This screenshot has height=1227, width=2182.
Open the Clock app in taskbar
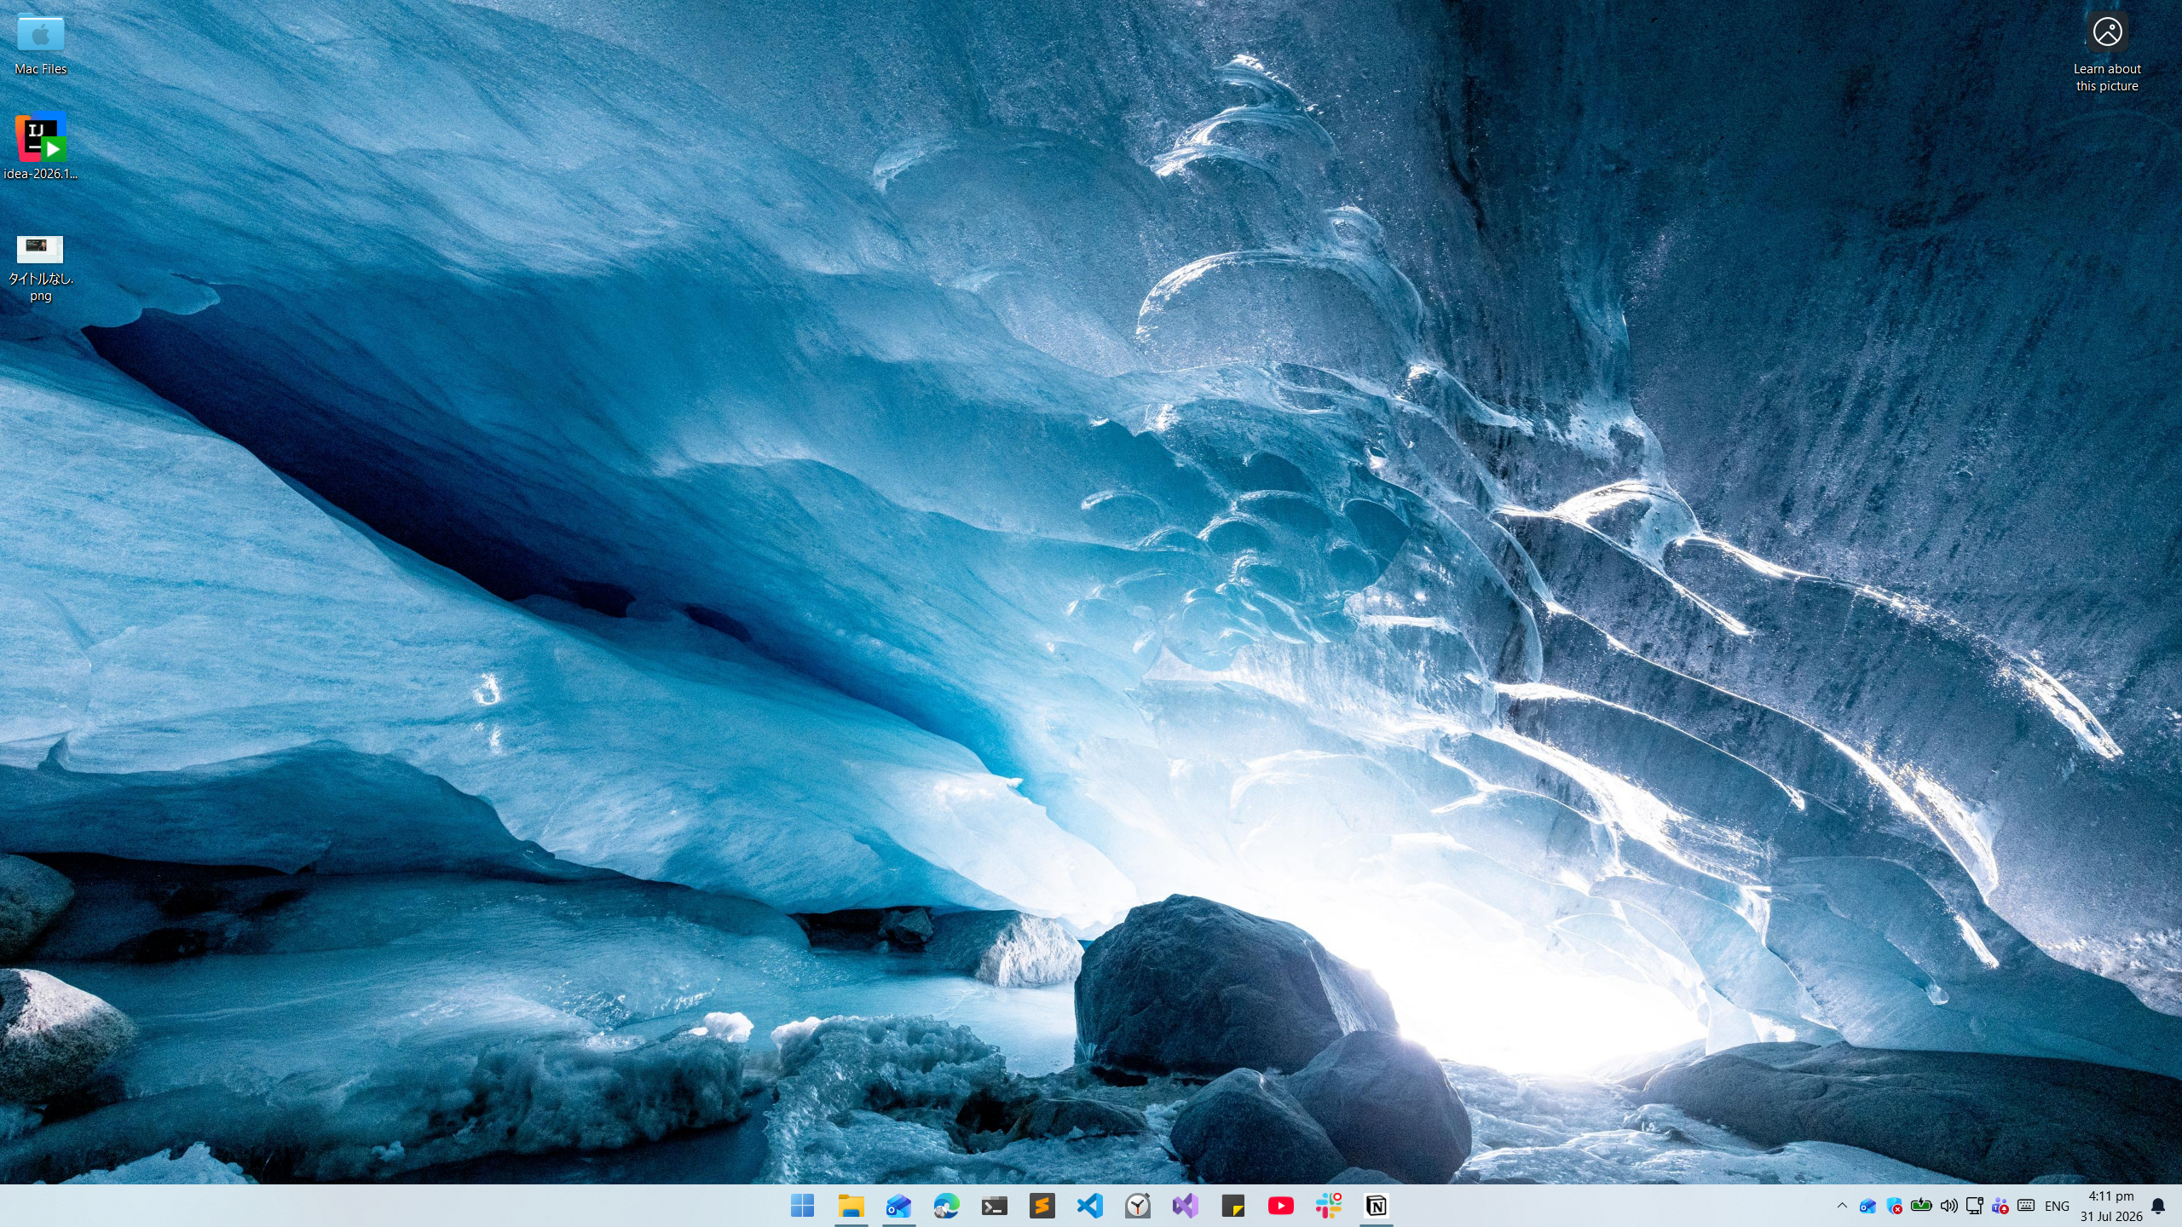coord(1137,1206)
